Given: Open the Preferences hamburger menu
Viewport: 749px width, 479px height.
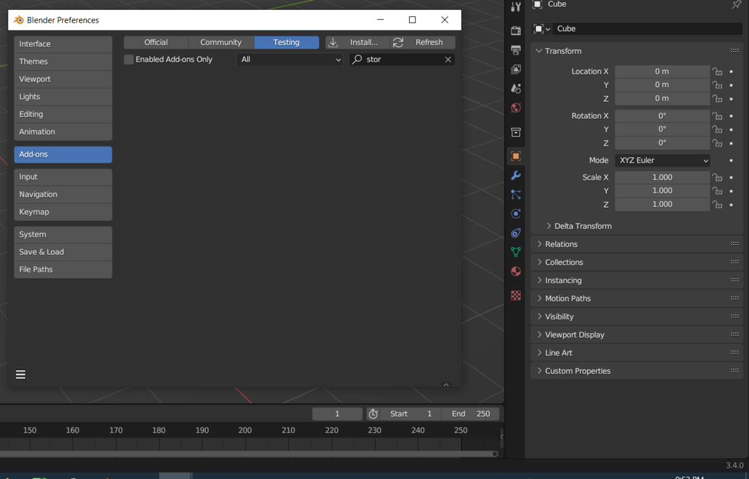Looking at the screenshot, I should 20,375.
